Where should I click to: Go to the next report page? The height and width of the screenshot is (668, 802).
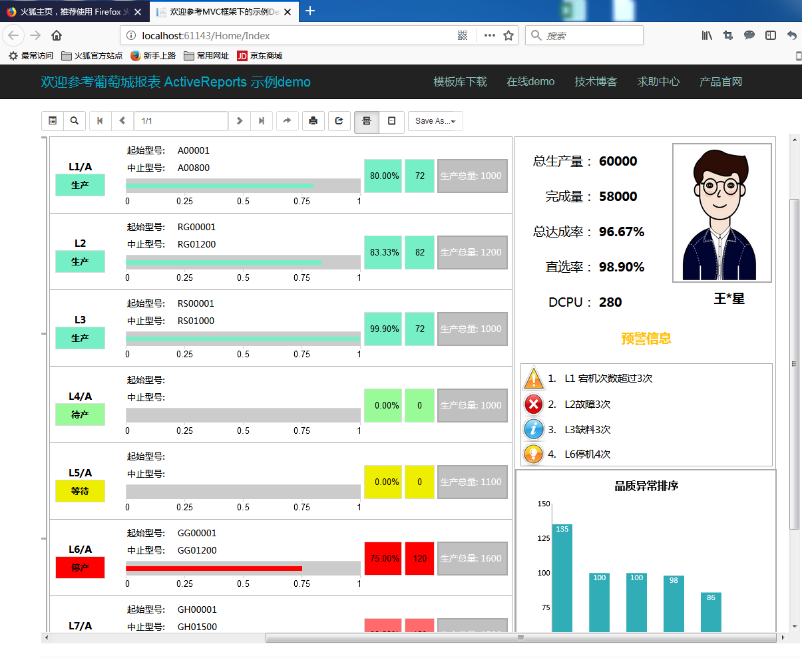[240, 121]
